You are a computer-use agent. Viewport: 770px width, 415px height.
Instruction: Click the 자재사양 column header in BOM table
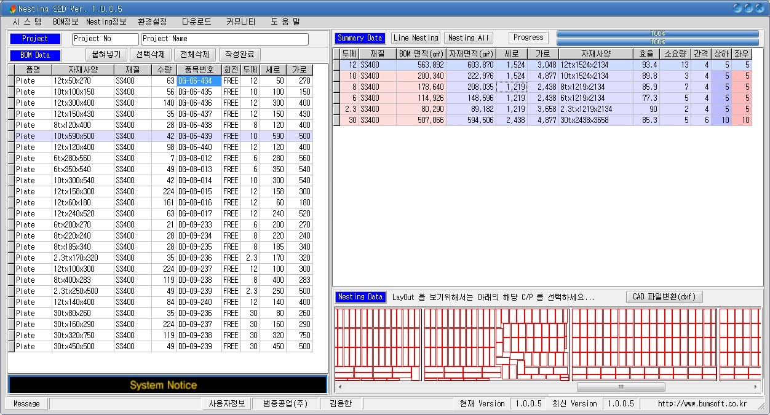[x=83, y=69]
